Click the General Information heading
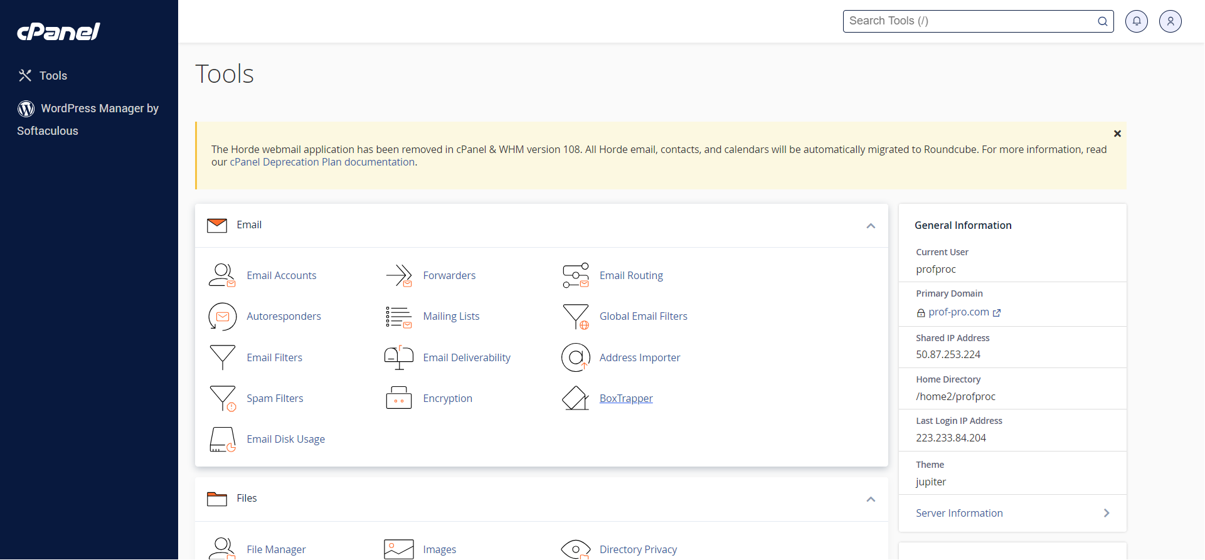Screen dimensions: 1205x560 click(963, 226)
